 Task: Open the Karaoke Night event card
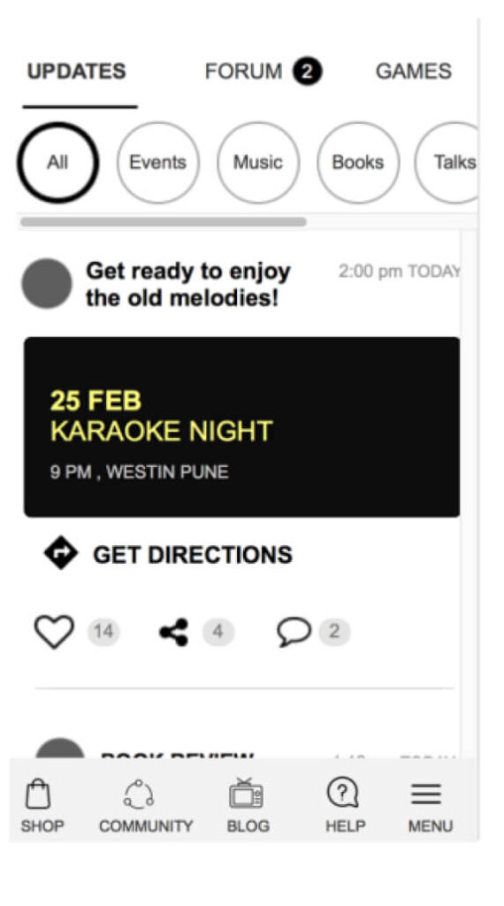pos(242,427)
